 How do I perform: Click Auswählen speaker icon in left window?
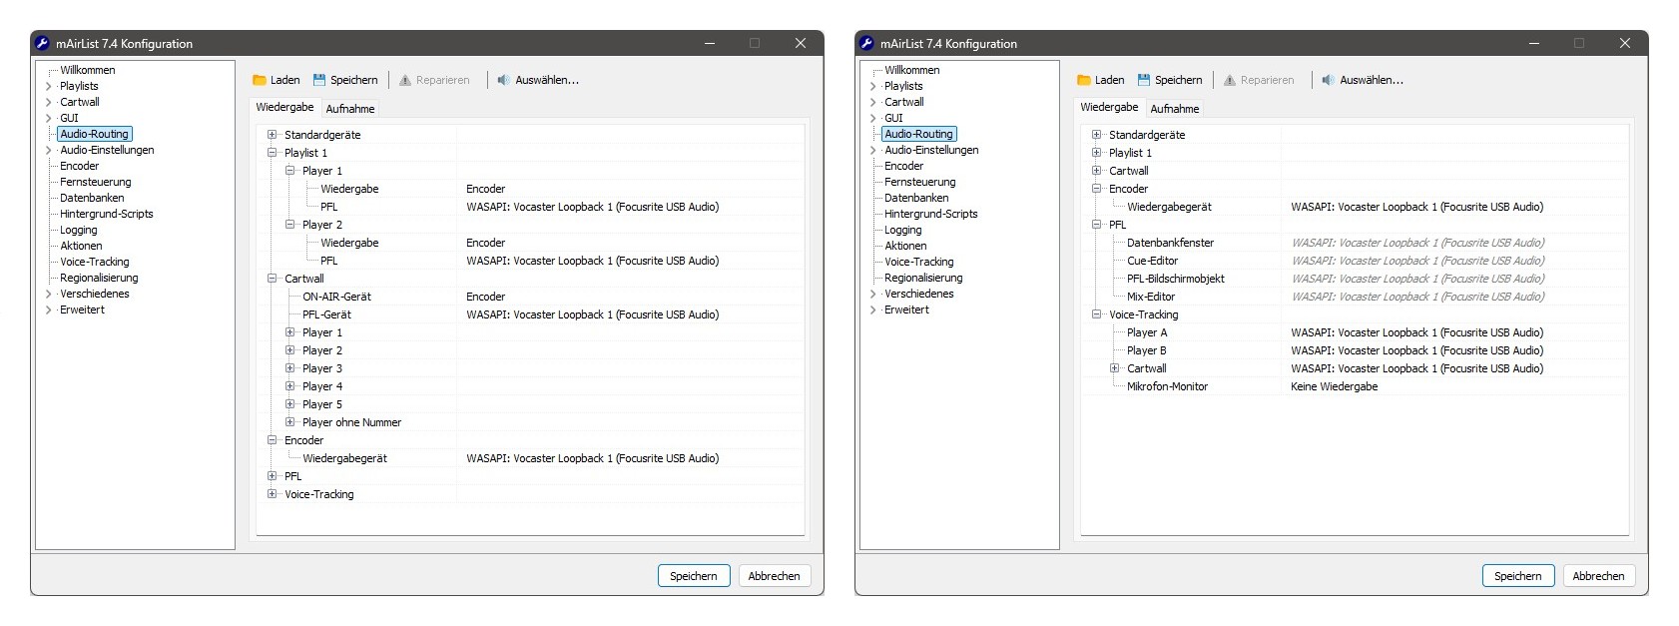(x=504, y=80)
